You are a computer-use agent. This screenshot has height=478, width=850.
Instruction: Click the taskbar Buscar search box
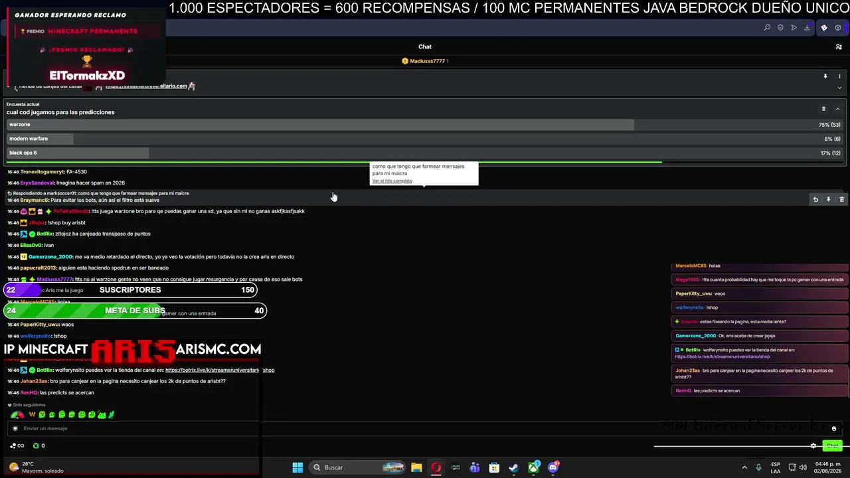(x=358, y=467)
